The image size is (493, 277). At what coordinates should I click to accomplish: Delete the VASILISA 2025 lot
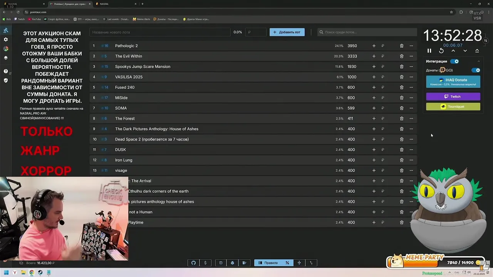pos(401,77)
